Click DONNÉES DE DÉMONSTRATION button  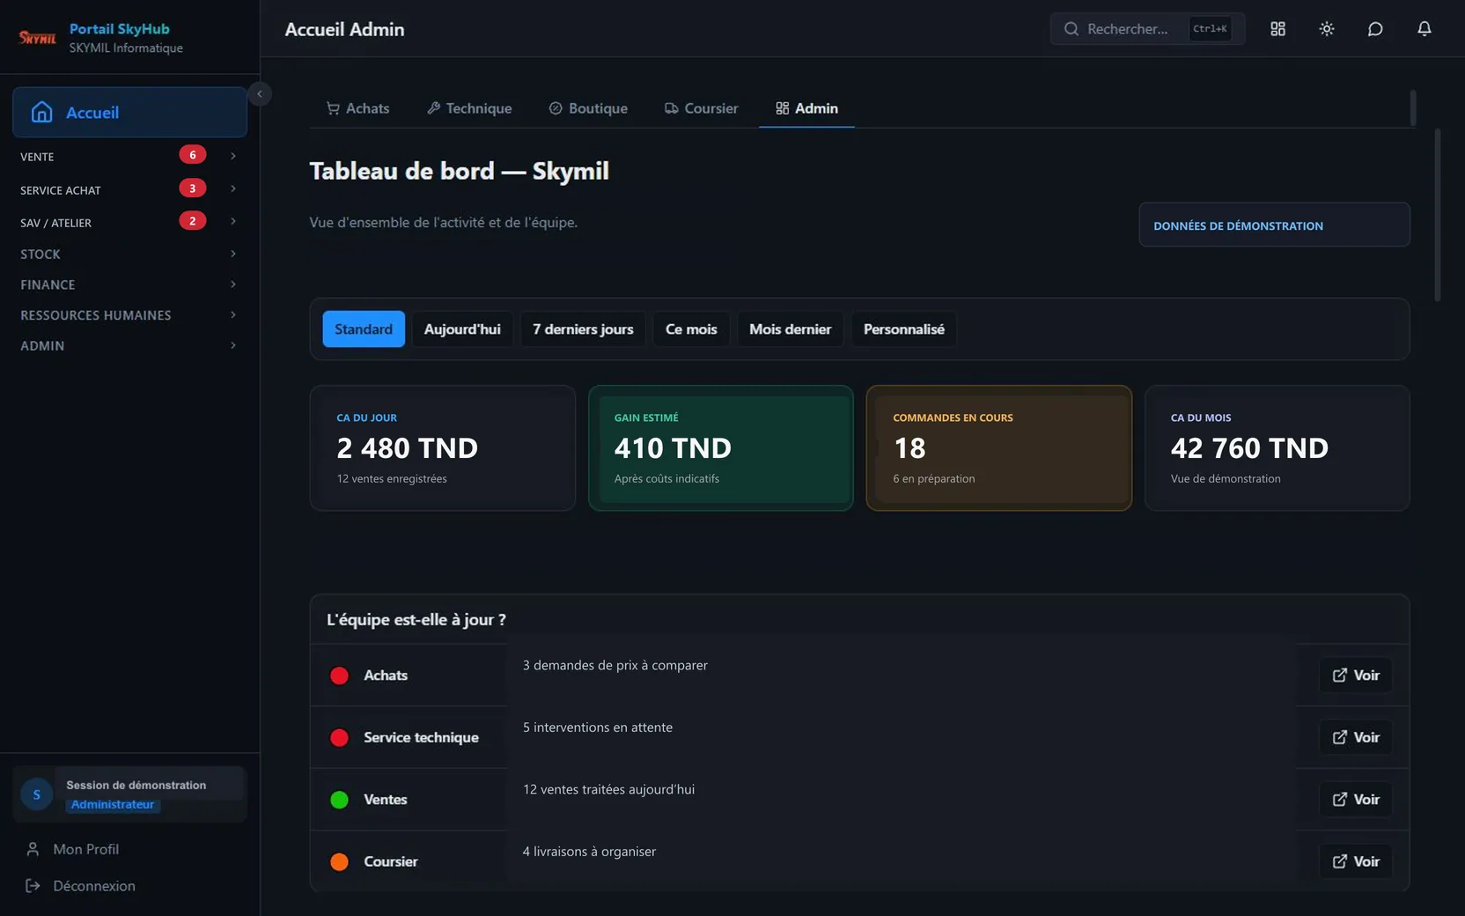(1274, 225)
